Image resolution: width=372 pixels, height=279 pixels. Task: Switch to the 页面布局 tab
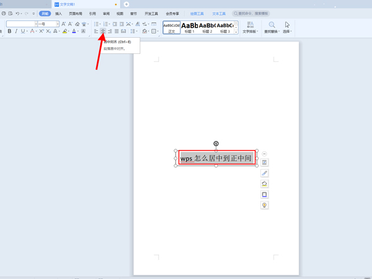click(75, 13)
